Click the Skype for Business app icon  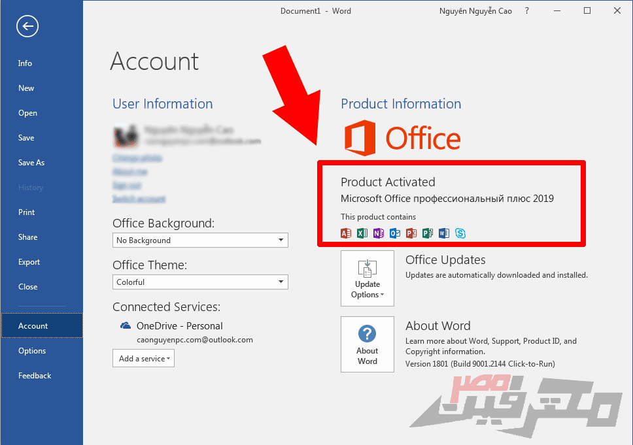460,233
